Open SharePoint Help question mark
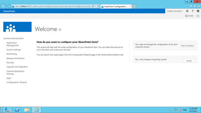Screen dimensions: 201x113 (193, 11)
